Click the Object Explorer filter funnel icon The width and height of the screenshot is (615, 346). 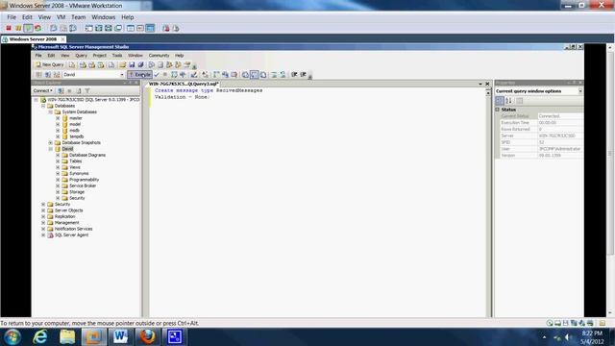point(87,90)
